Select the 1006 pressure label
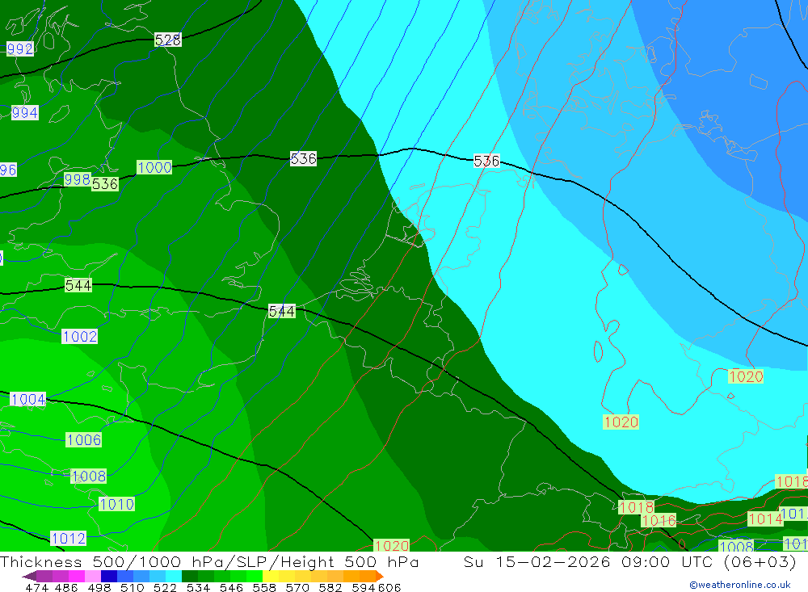Screen dimensions: 808x592 84,439
